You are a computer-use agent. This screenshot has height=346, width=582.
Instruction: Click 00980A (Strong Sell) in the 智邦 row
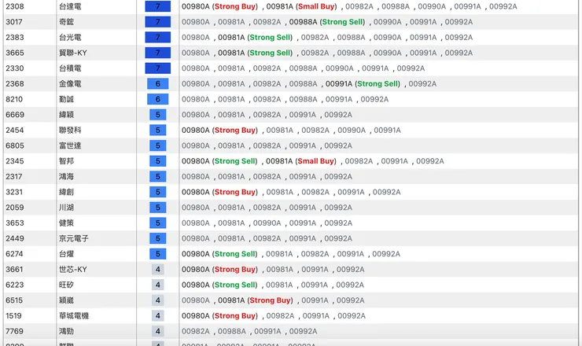tap(219, 161)
